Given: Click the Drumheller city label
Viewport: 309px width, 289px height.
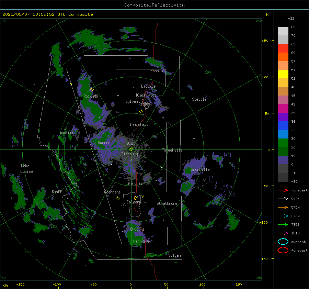Looking at the screenshot, I should point(201,169).
